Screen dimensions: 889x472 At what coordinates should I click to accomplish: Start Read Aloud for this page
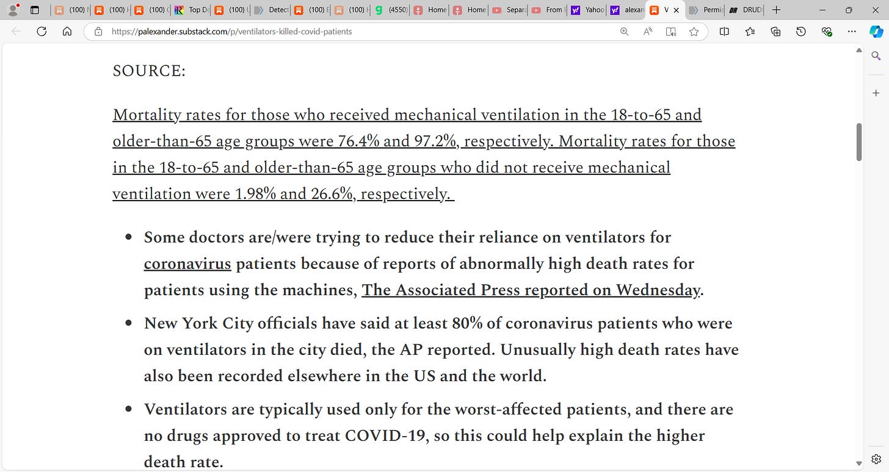point(648,32)
